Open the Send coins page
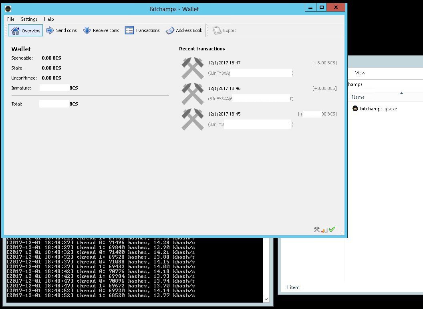The width and height of the screenshot is (423, 309). coord(62,30)
